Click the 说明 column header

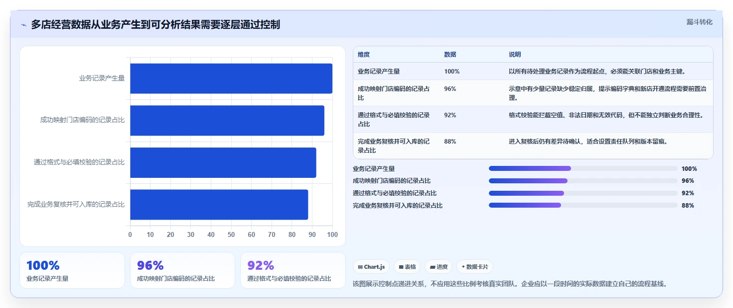(x=515, y=55)
